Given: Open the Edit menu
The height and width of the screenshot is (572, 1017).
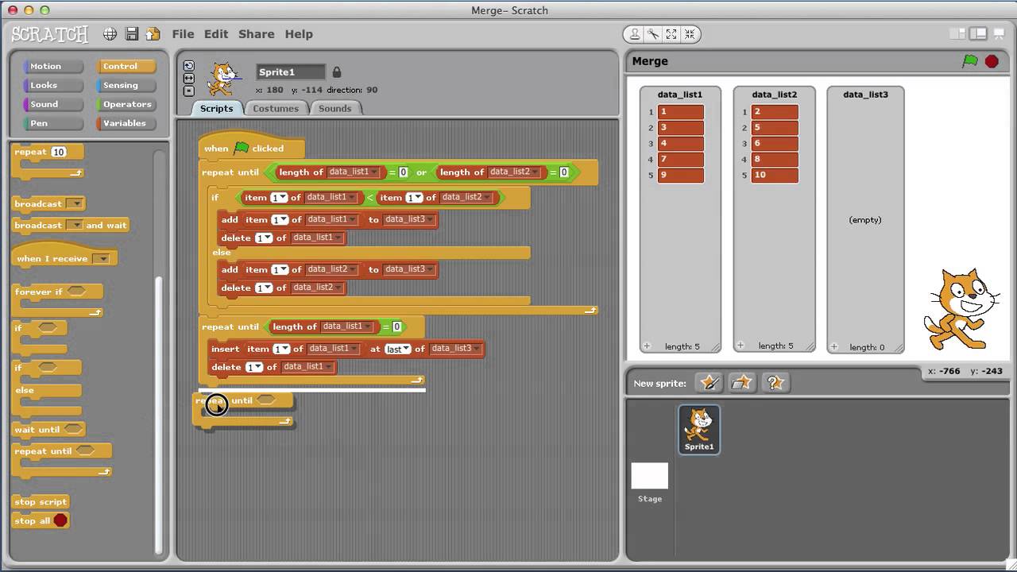Looking at the screenshot, I should tap(216, 34).
